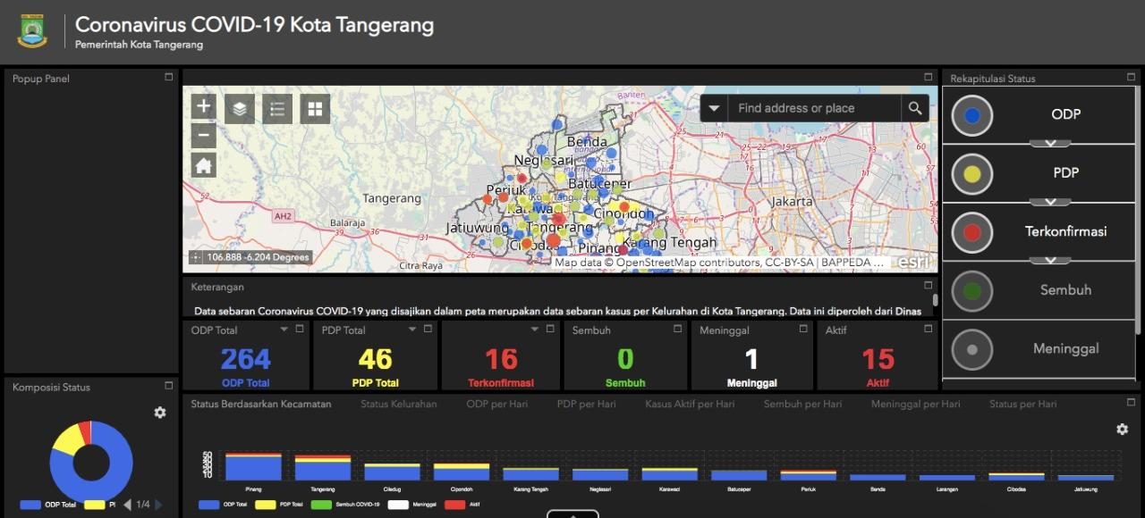Maximize the Popup Panel widget
Screen dimensions: 1145x518
[169, 78]
